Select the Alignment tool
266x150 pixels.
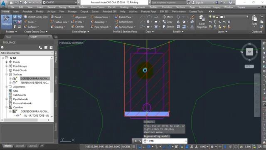point(80,17)
